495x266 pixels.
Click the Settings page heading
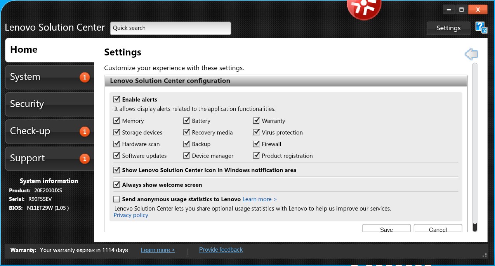tap(123, 52)
